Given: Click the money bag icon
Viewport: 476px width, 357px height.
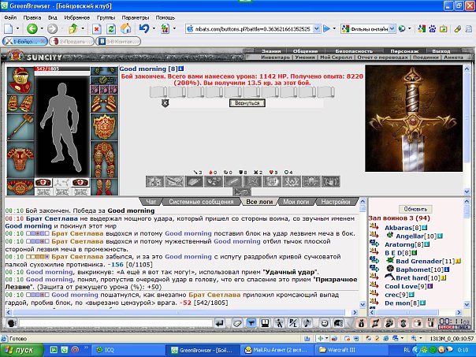Looking at the screenshot, I should point(361,323).
